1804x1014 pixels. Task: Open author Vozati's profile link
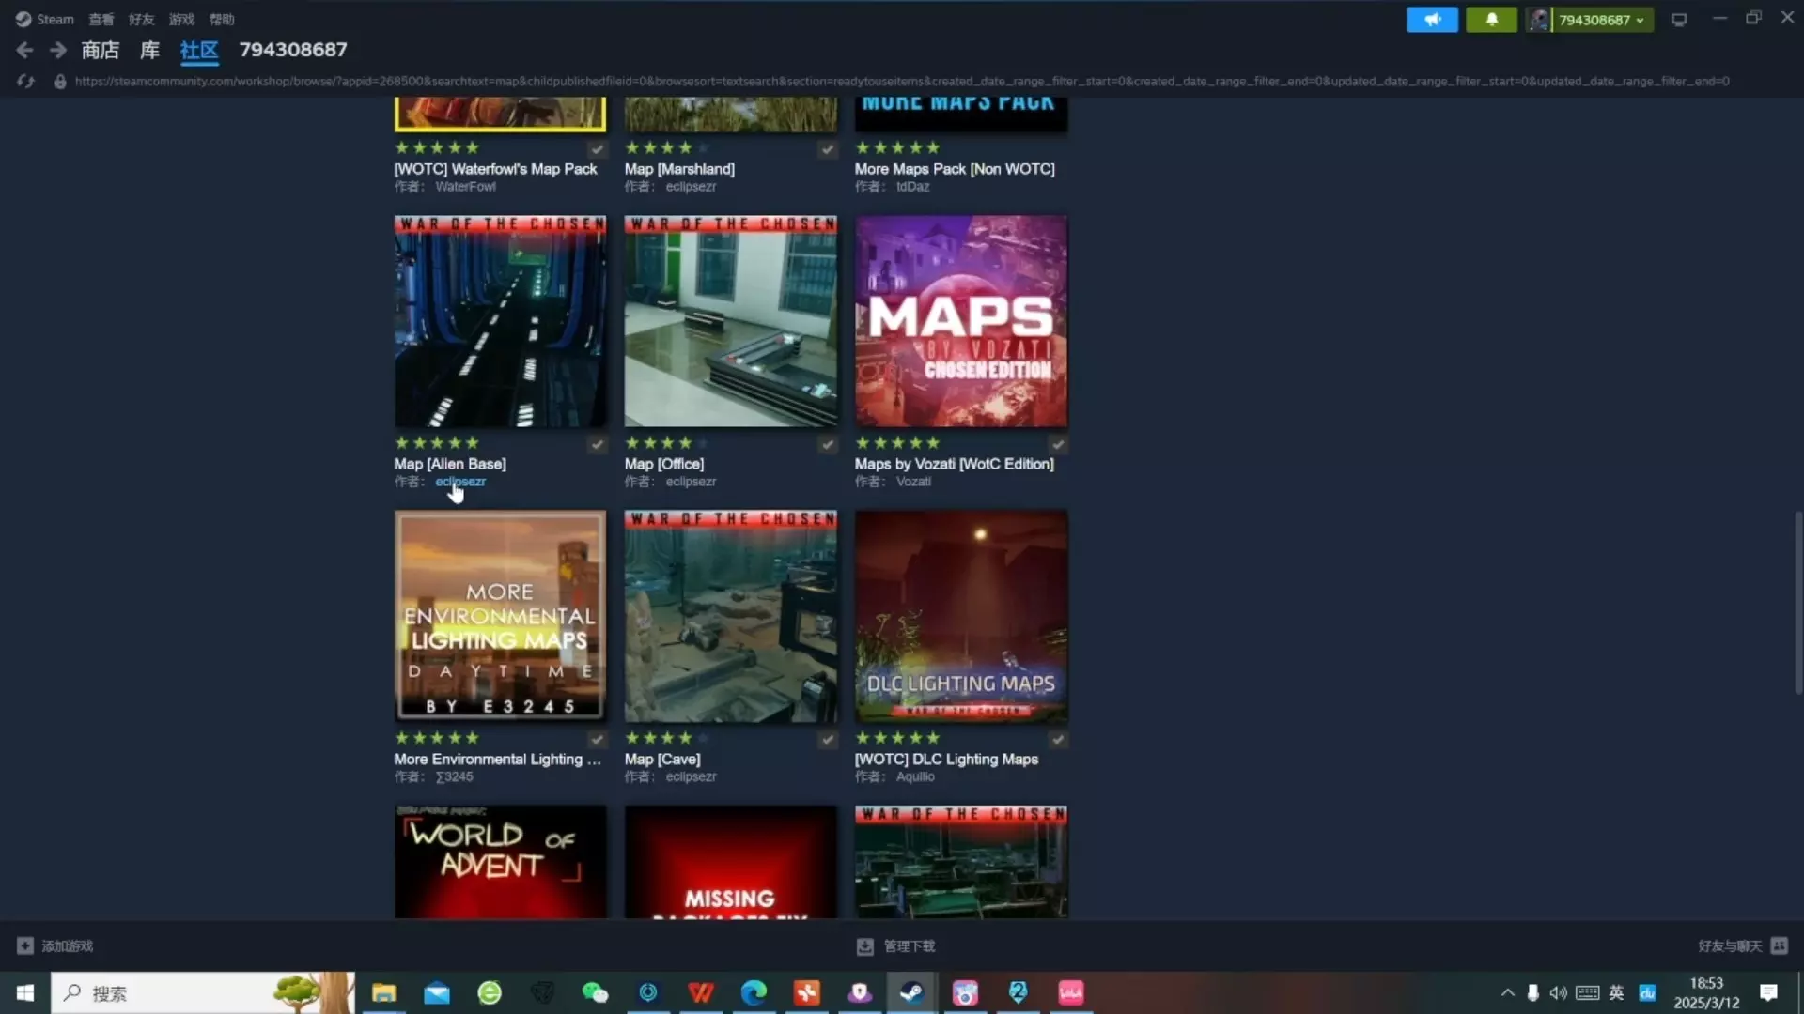point(913,482)
